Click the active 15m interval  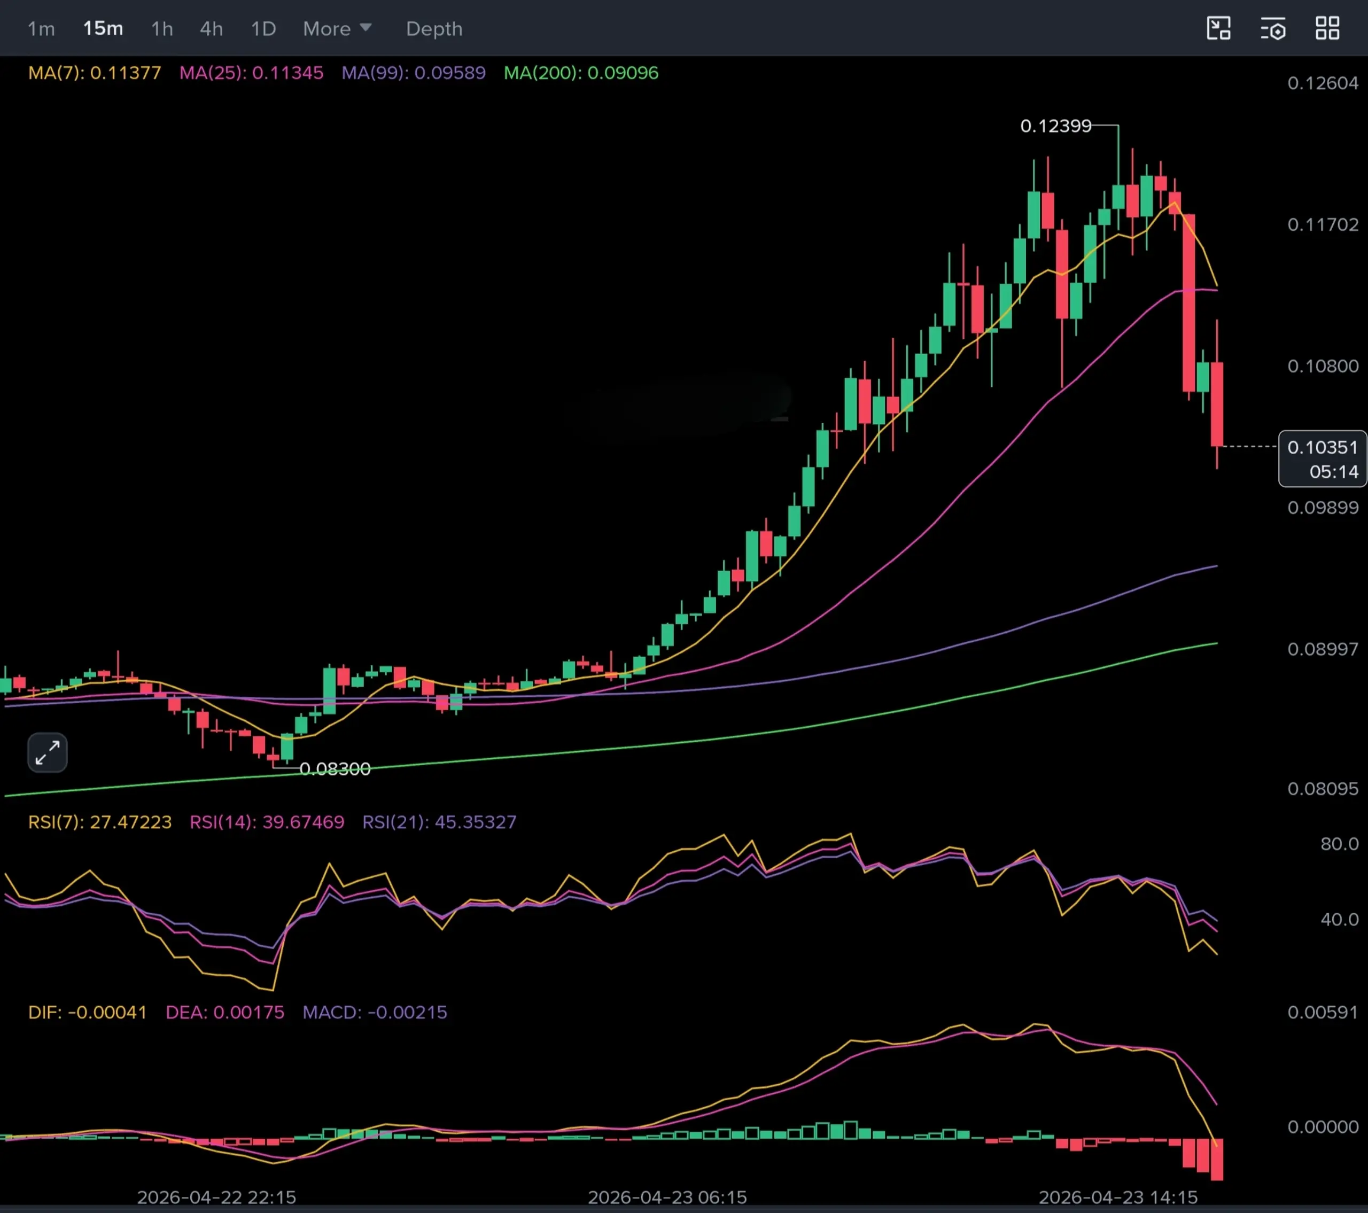tap(103, 29)
